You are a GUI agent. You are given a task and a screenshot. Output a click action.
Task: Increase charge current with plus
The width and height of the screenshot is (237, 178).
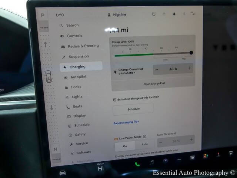(x=189, y=68)
